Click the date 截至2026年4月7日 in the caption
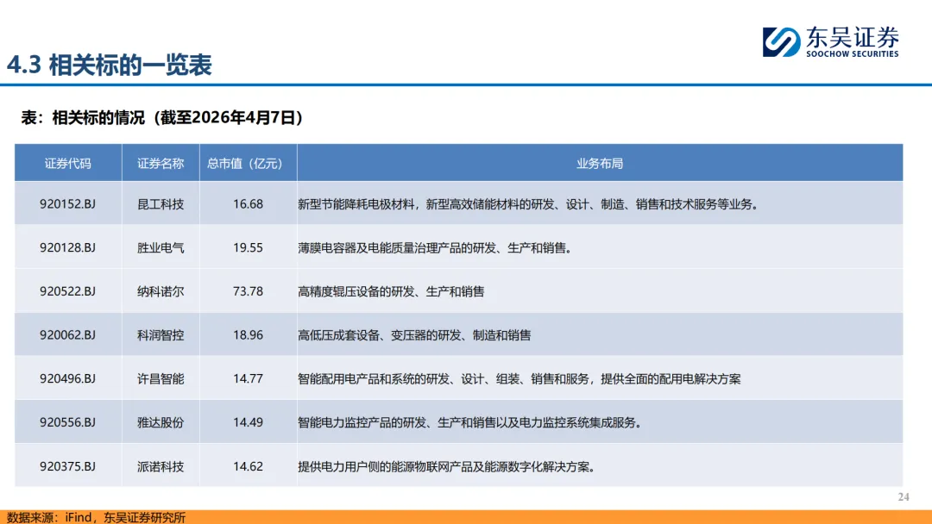The width and height of the screenshot is (932, 524). click(x=230, y=118)
